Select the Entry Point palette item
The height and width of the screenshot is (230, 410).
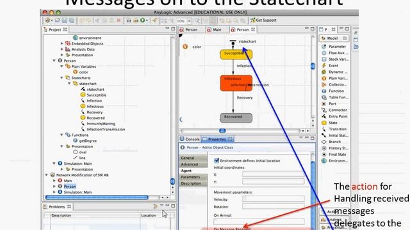tap(334, 116)
